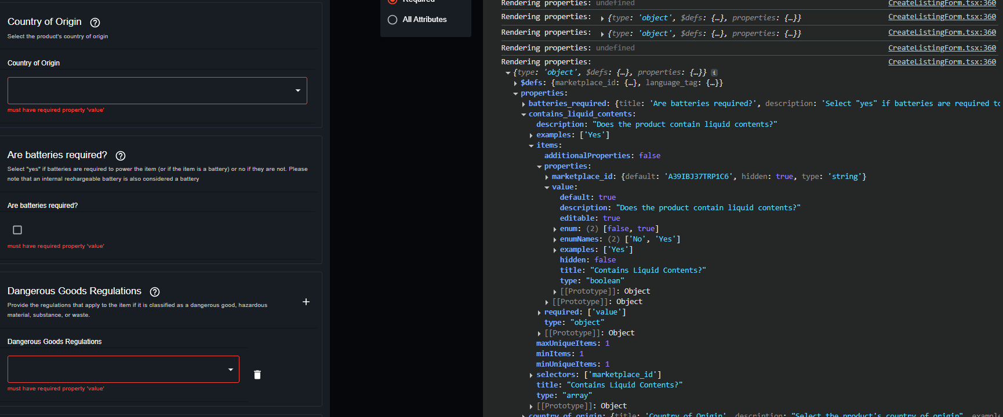Expand the batteries_required property node
This screenshot has height=417, width=1003.
(524, 104)
